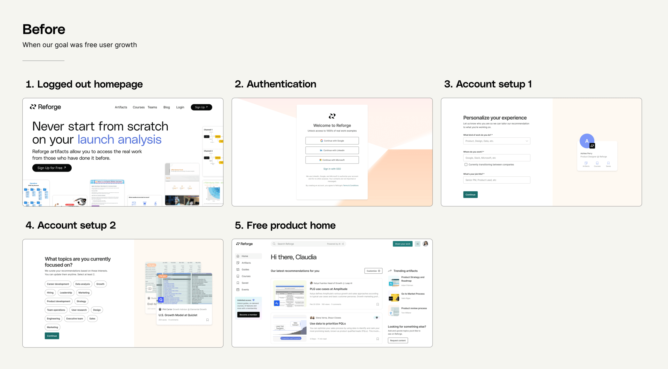The image size is (668, 369).
Task: Click the Courses icon on Ashlee Perry's profile card
Action: click(x=597, y=164)
